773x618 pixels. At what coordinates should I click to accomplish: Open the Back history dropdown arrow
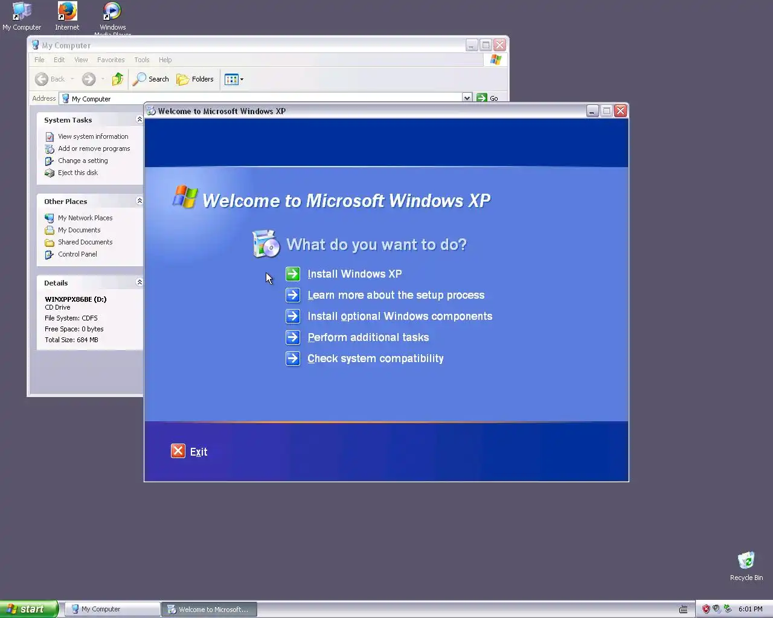[72, 79]
